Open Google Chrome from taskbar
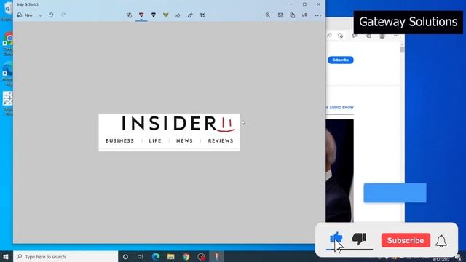The height and width of the screenshot is (262, 466). coord(186,257)
